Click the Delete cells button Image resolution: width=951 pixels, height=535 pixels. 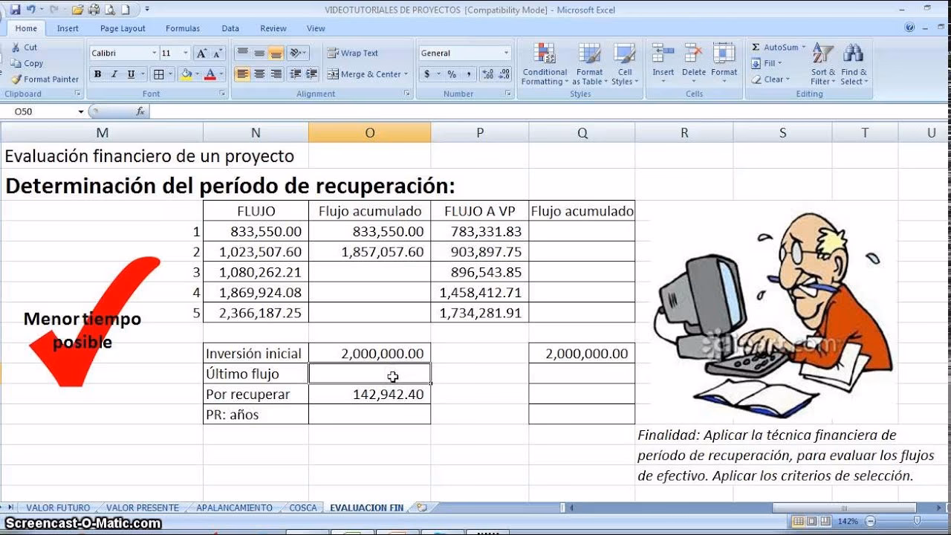(693, 61)
